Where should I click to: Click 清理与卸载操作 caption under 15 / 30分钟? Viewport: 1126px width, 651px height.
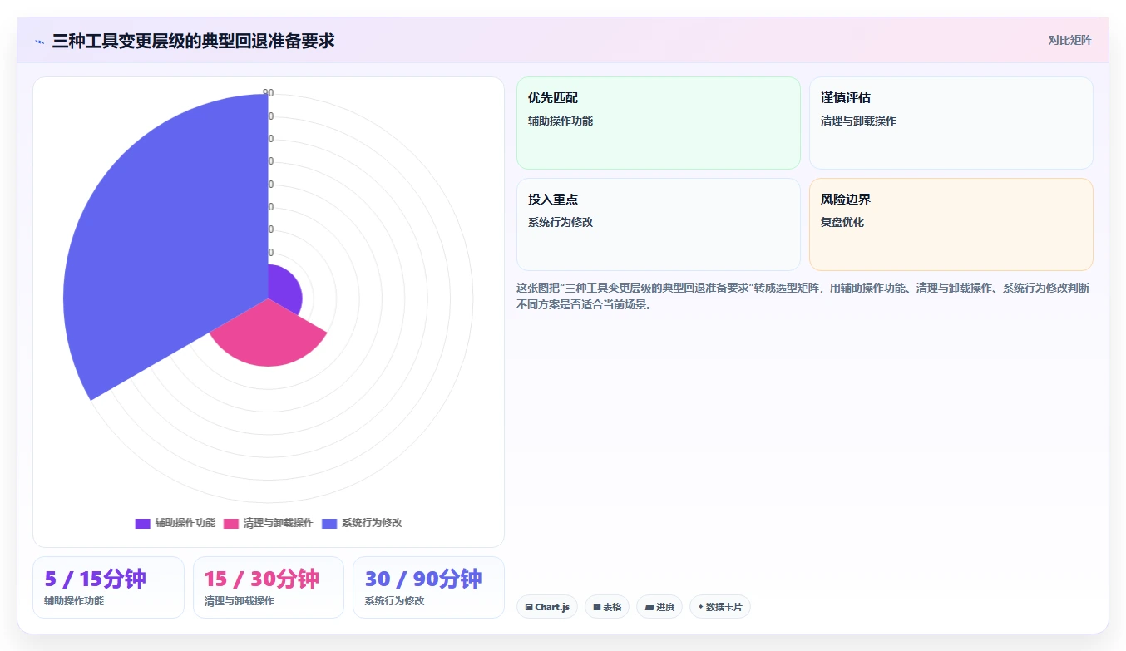tap(240, 600)
